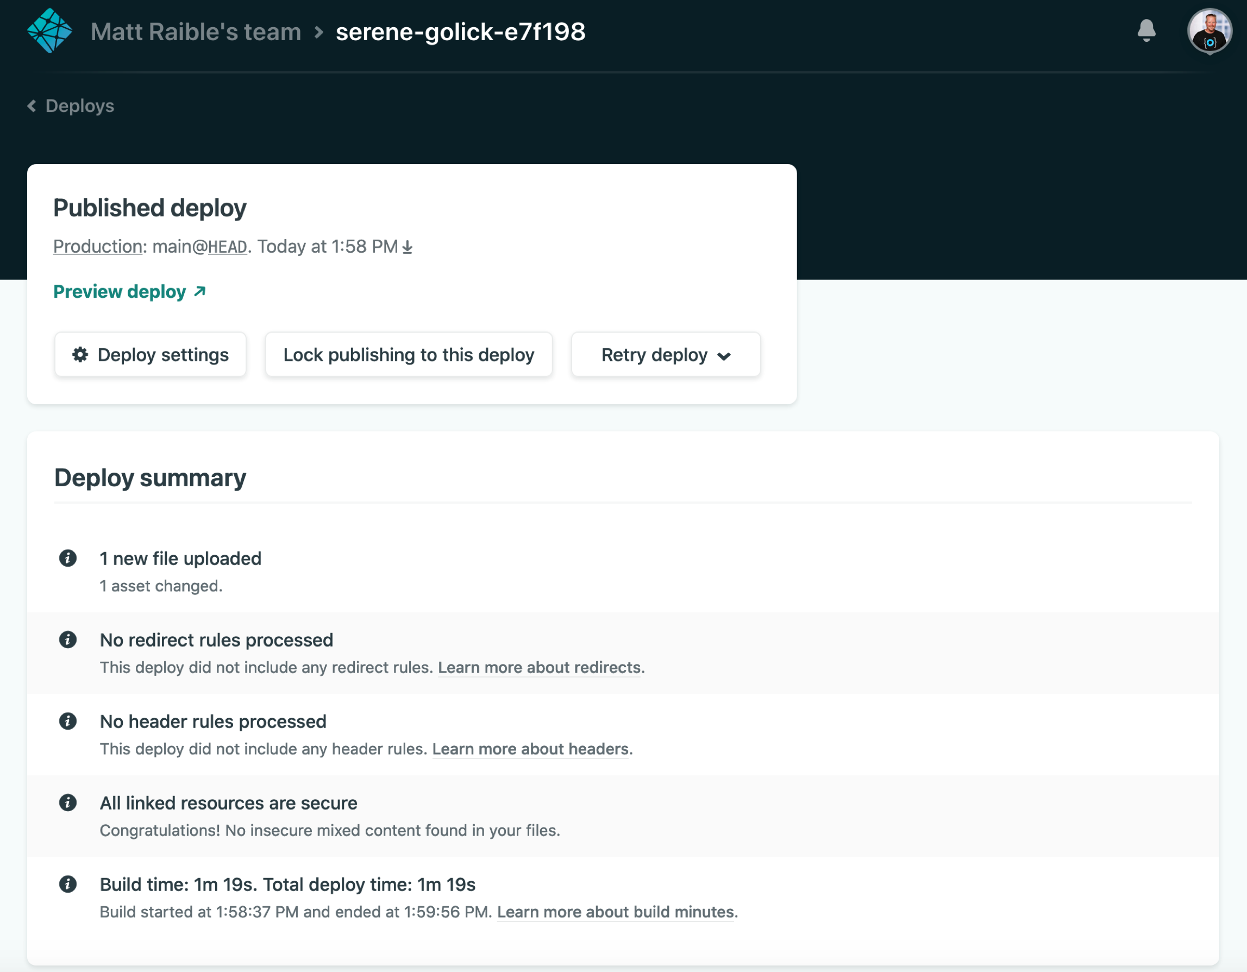
Task: Click info icon beside new file uploaded
Action: 68,558
